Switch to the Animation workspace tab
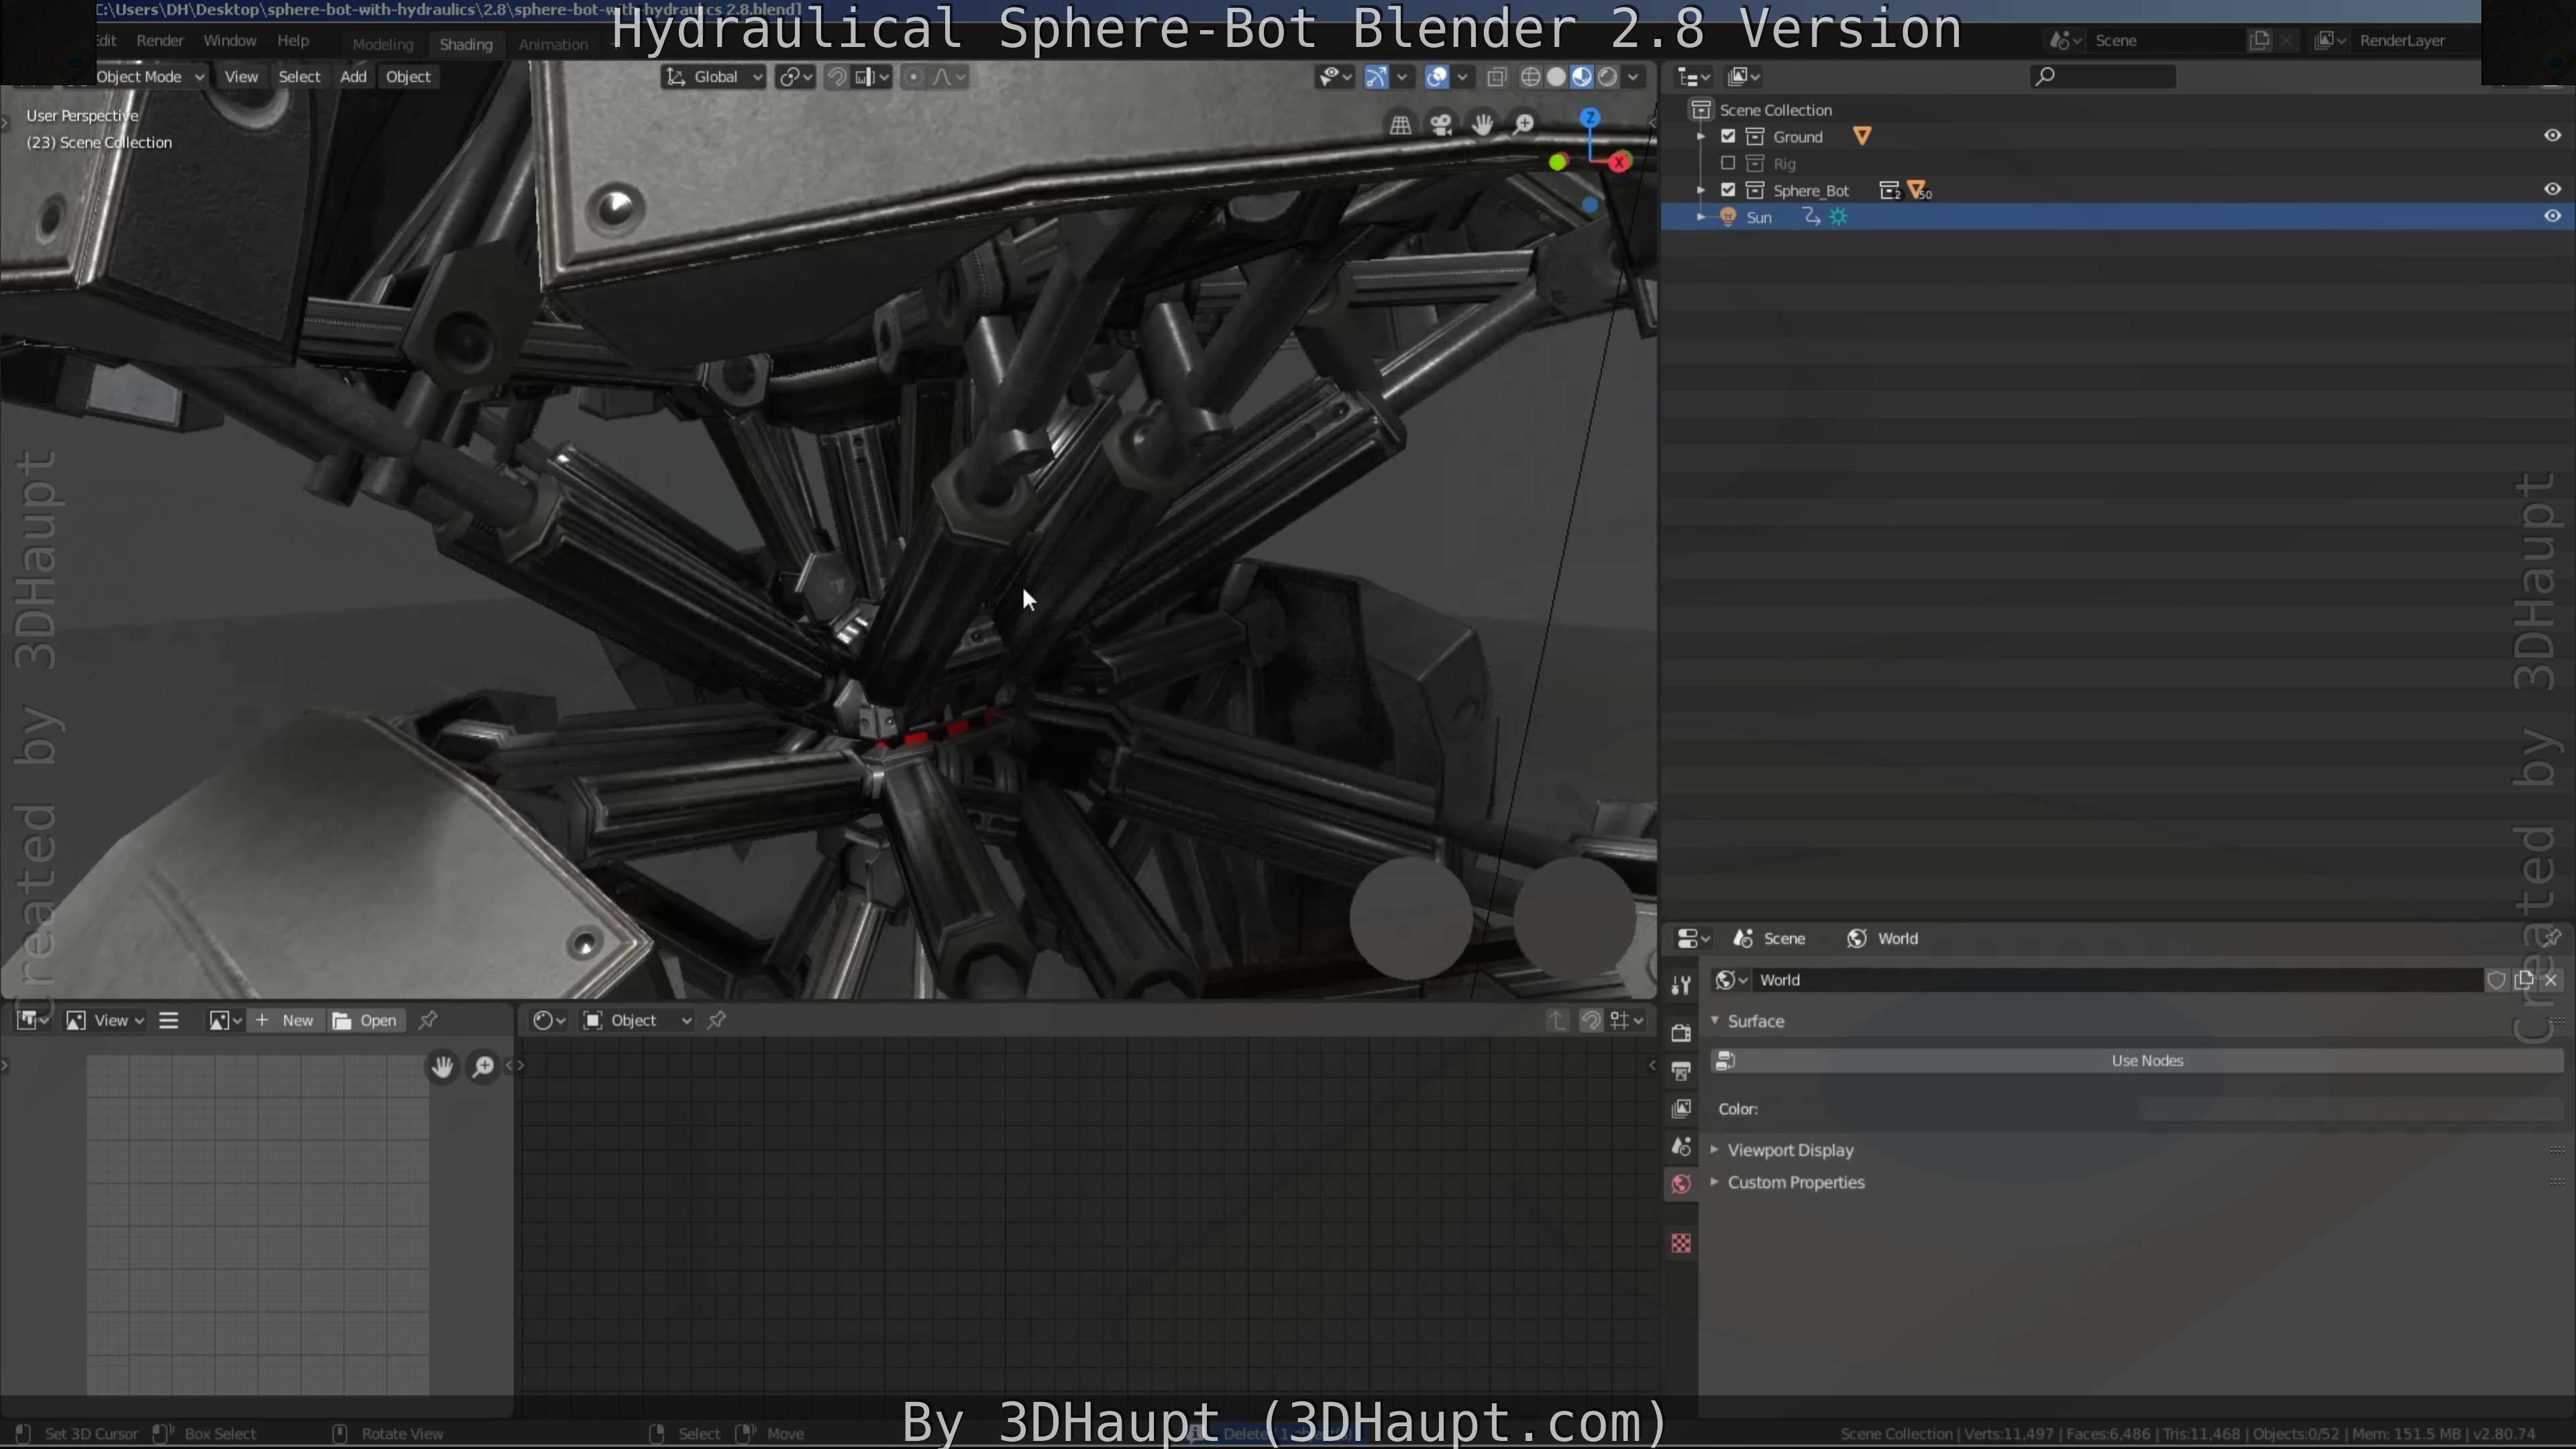 click(x=553, y=45)
